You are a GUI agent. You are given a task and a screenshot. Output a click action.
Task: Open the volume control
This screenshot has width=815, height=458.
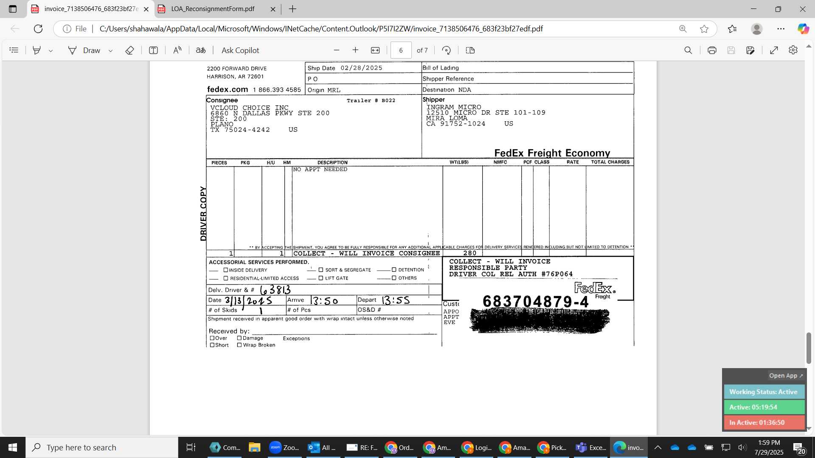click(x=742, y=447)
